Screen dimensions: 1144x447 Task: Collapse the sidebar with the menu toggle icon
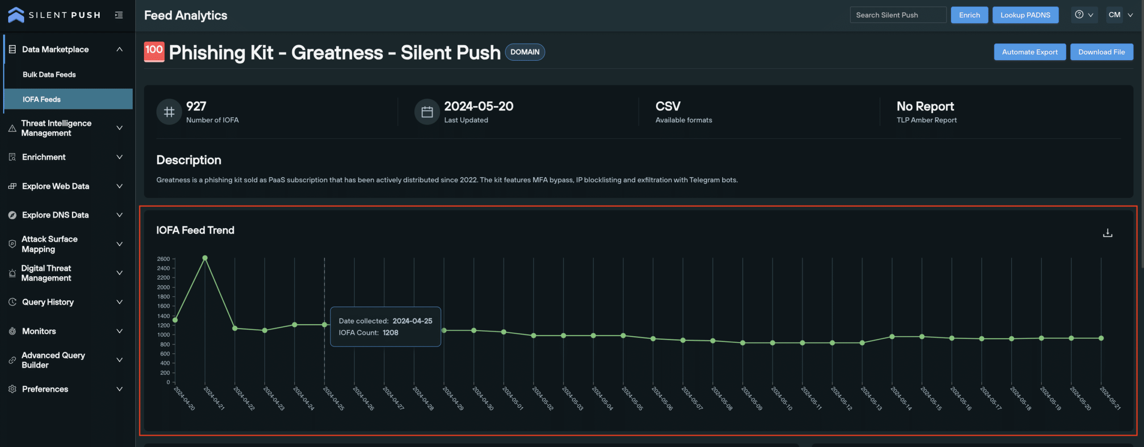(x=119, y=15)
